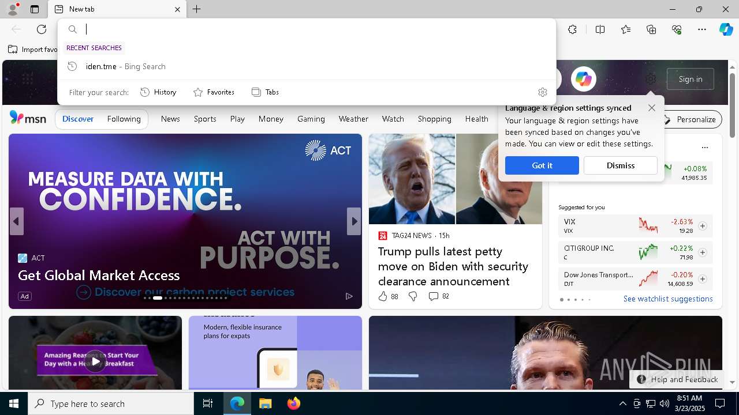Open Import favorites bookmark bar item
The height and width of the screenshot is (415, 739).
pyautogui.click(x=33, y=50)
